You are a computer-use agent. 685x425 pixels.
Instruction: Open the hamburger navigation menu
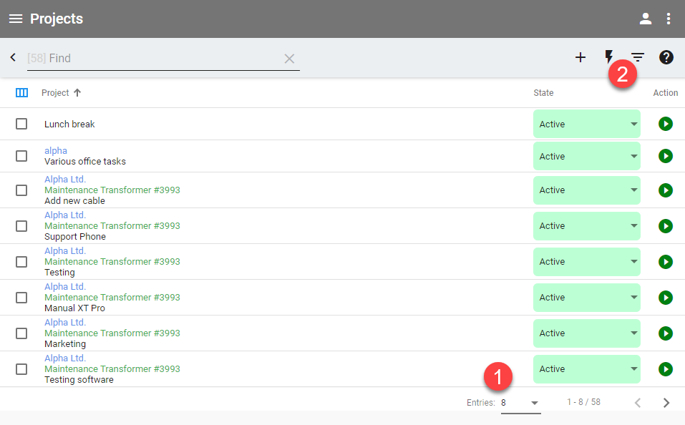pyautogui.click(x=15, y=19)
